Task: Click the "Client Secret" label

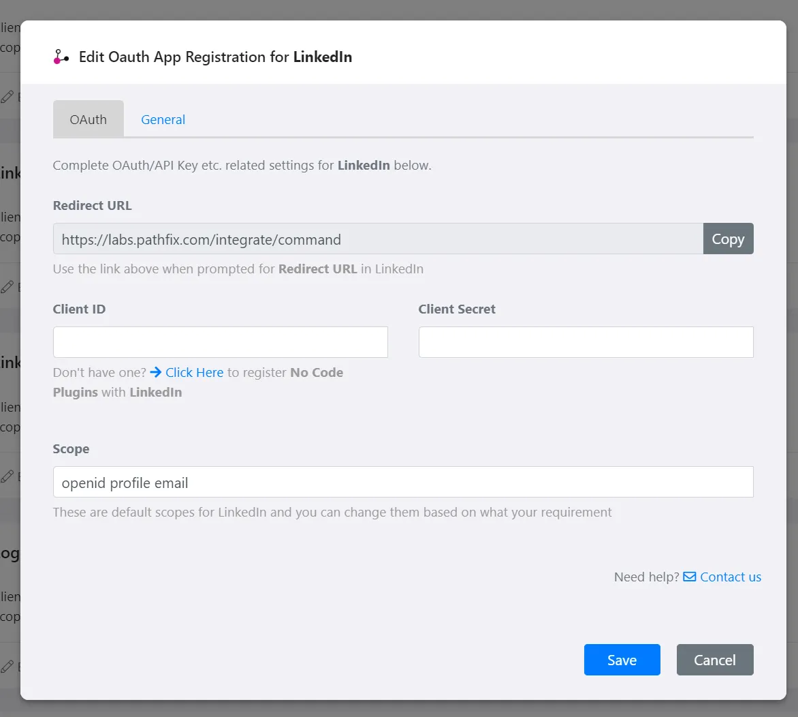Action: (x=457, y=309)
